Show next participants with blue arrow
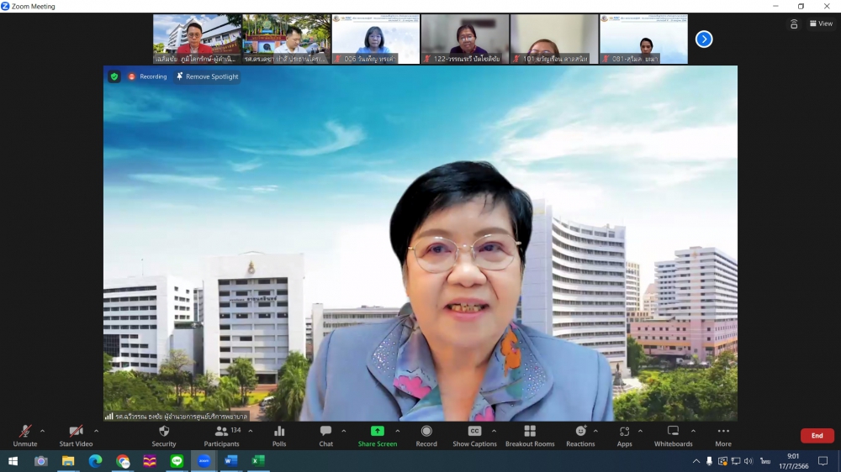This screenshot has width=841, height=472. tap(704, 39)
